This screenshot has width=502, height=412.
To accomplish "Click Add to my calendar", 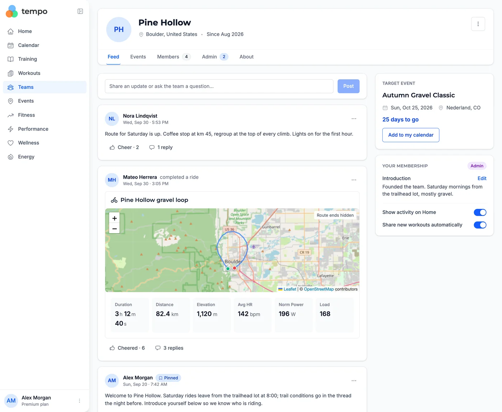I will click(411, 135).
